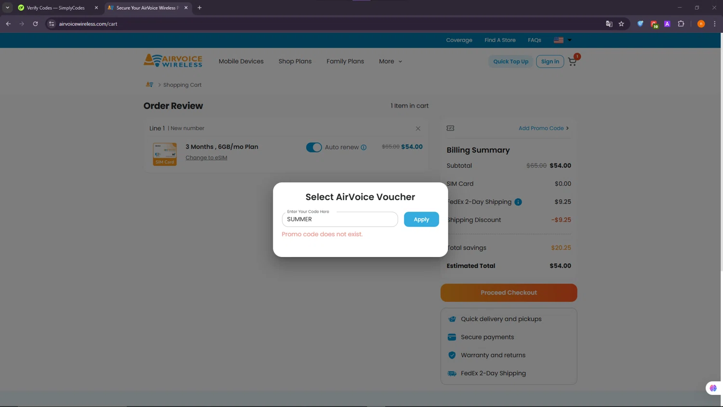Click the SIM Card product thumbnail

[165, 154]
